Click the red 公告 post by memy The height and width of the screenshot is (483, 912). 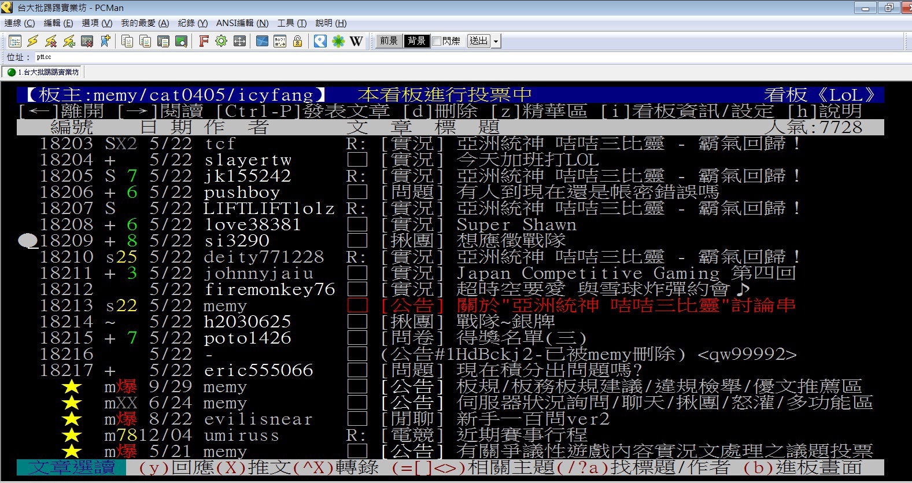(x=571, y=305)
